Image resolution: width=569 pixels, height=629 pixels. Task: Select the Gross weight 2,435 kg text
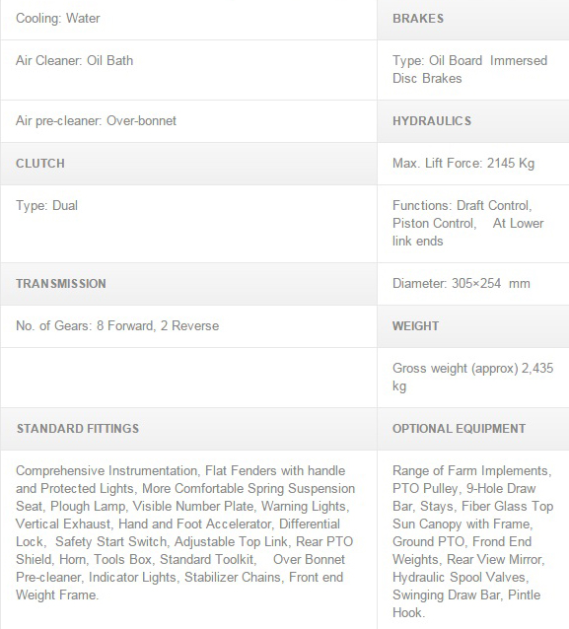tap(473, 377)
